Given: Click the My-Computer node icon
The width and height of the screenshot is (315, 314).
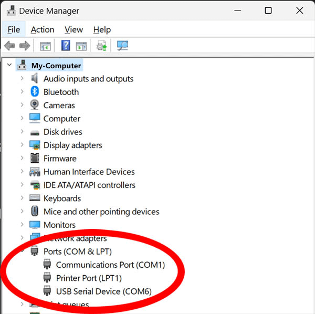Looking at the screenshot, I should click(x=22, y=65).
